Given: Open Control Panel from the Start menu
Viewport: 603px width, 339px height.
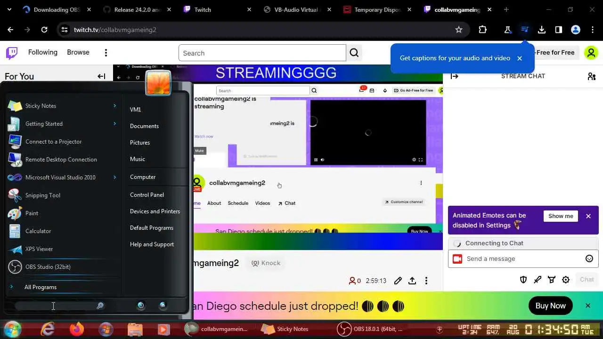Looking at the screenshot, I should (147, 194).
